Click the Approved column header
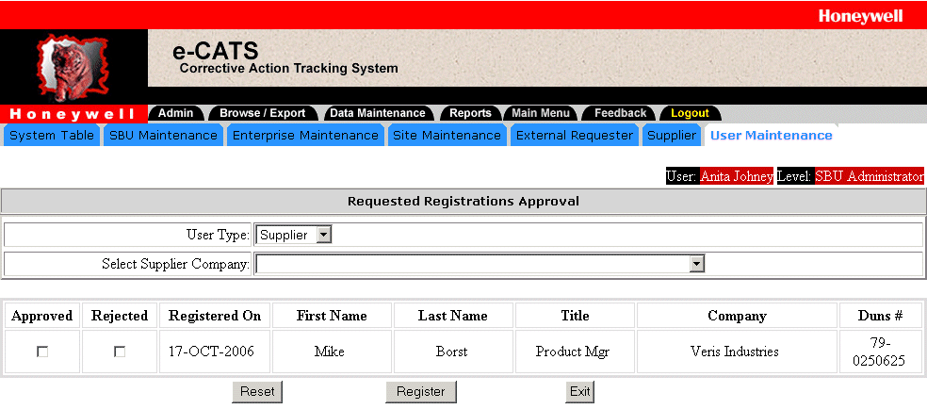This screenshot has height=409, width=927. [42, 316]
